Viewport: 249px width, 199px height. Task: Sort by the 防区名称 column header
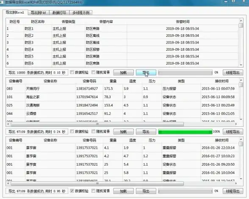click(x=38, y=22)
